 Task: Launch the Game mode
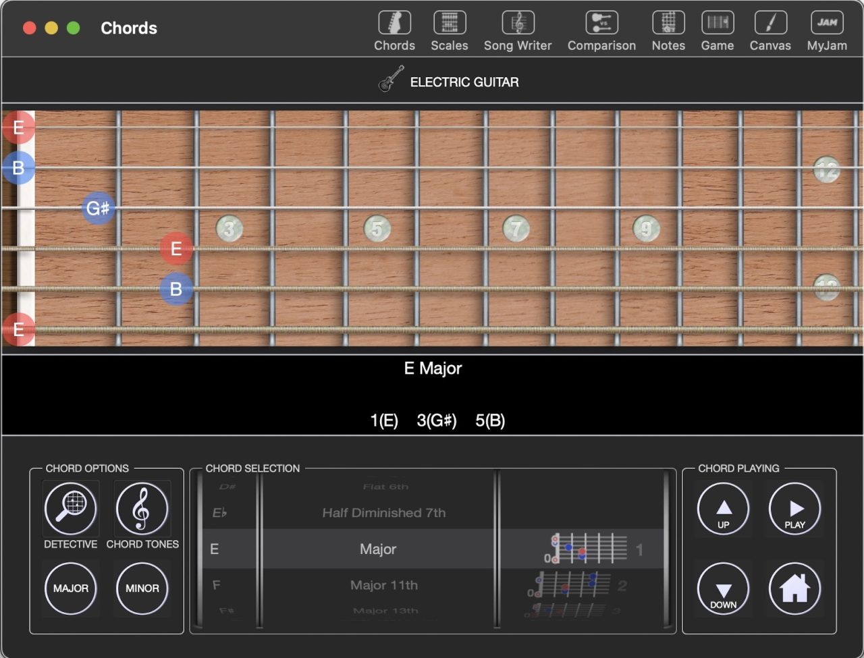(718, 31)
